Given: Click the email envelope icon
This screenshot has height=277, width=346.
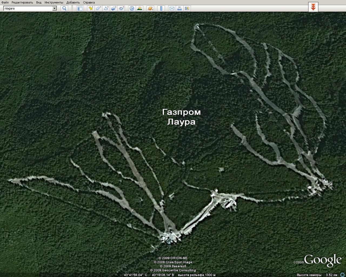Looking at the screenshot, I should (172, 8).
